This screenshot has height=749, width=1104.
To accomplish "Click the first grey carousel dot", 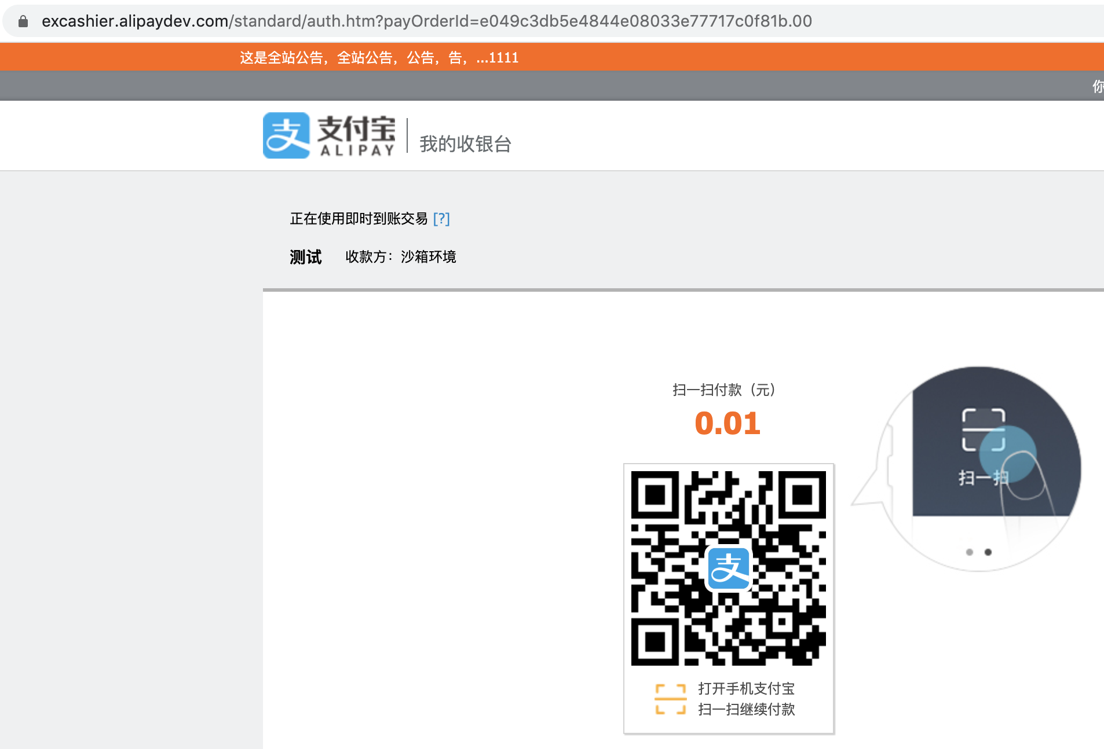I will (970, 552).
